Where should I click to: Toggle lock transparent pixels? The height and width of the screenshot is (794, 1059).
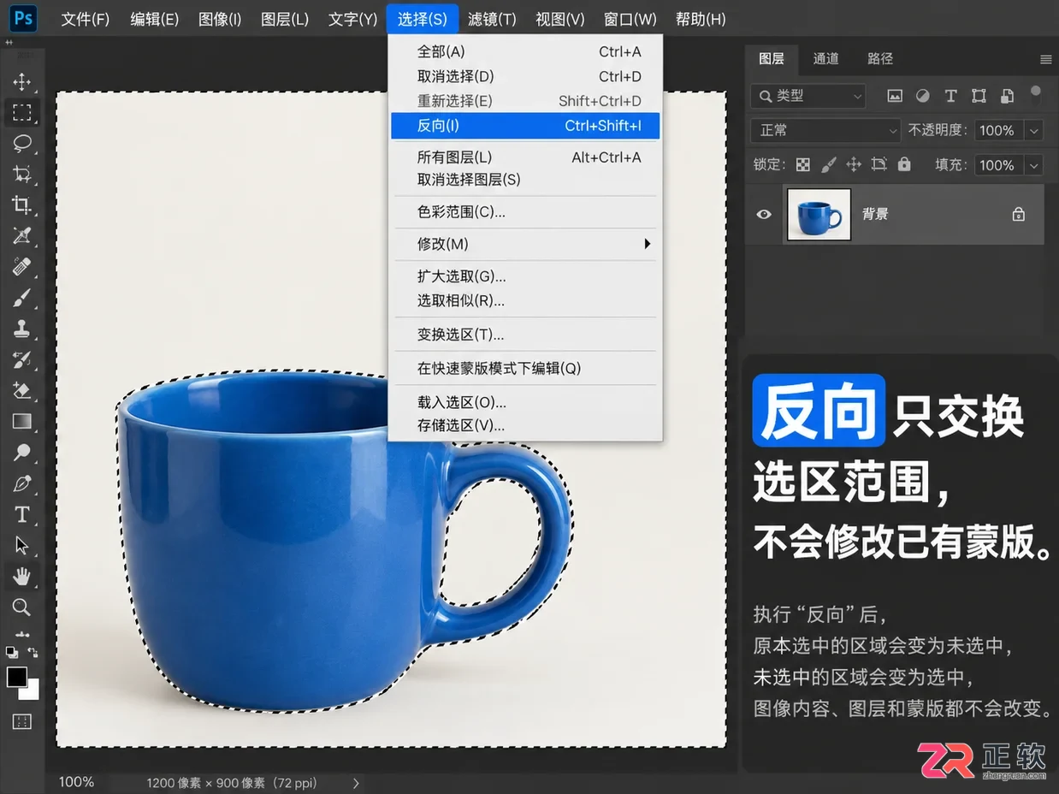pos(802,165)
